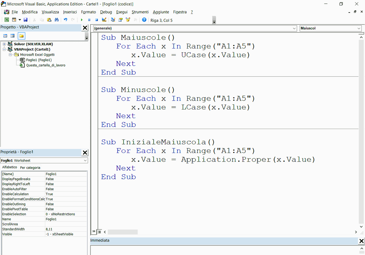Open Find with the binoculars icon
Viewport: 365px width, 255px height.
[x=56, y=20]
